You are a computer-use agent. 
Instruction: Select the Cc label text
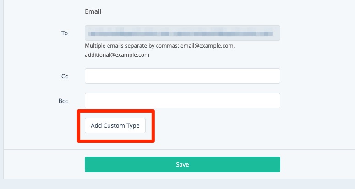[65, 76]
